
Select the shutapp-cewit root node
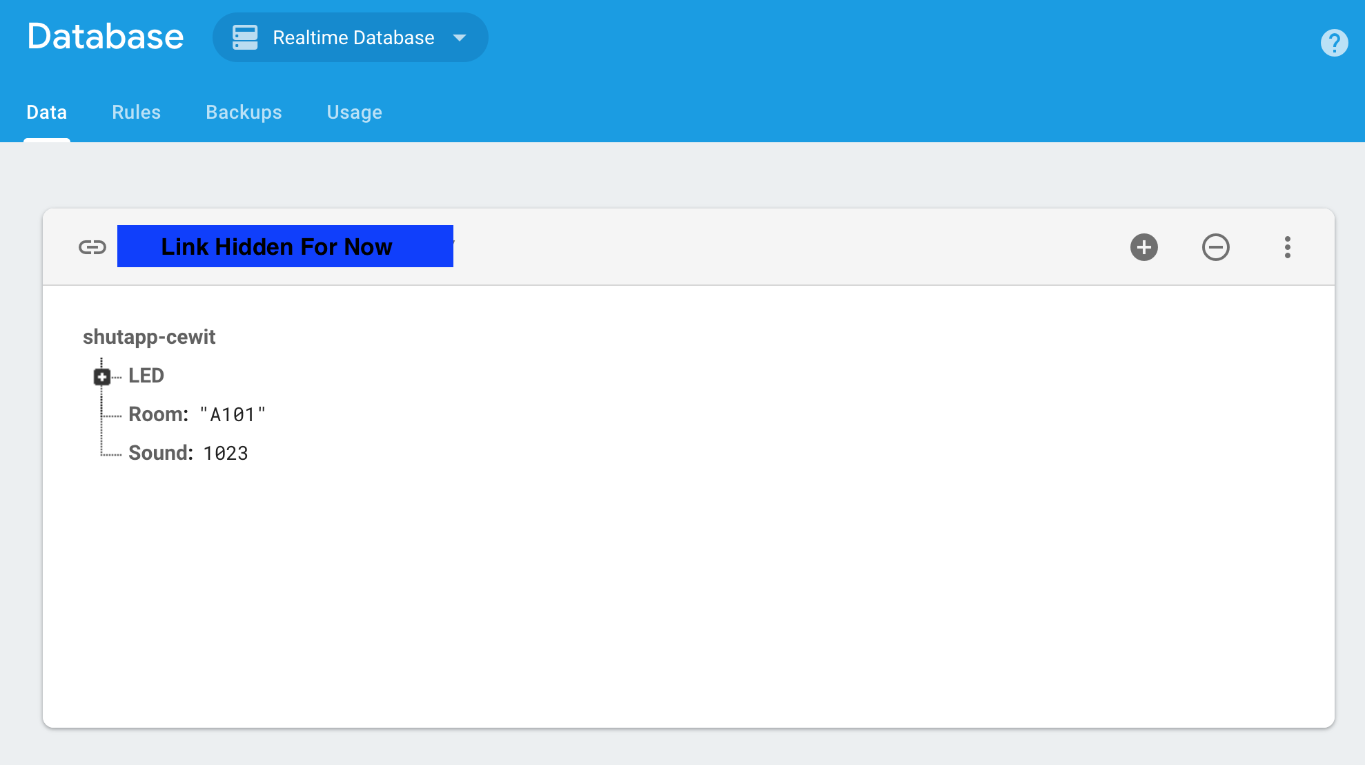[x=149, y=337]
